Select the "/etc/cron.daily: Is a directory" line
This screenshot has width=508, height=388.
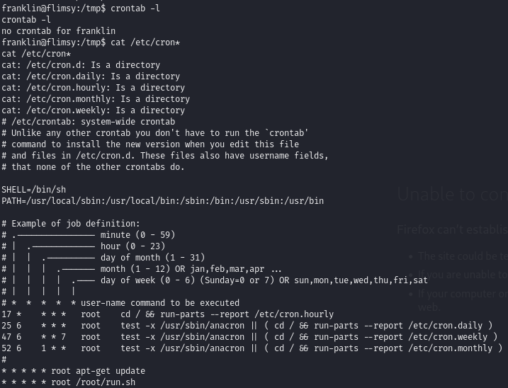[x=91, y=76]
